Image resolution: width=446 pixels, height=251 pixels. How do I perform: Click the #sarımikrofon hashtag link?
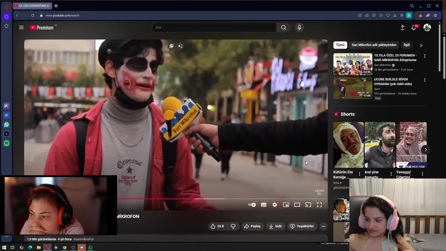tap(84, 239)
